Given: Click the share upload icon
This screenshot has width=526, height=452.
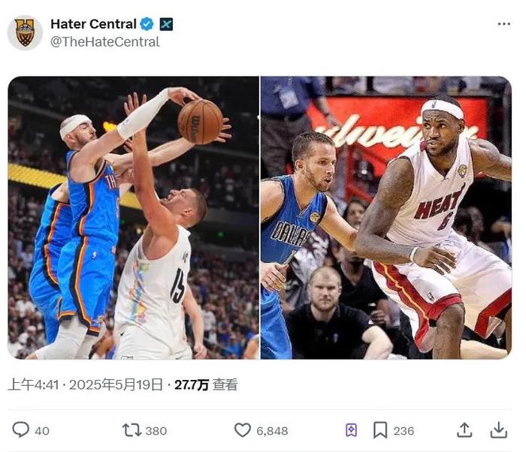Looking at the screenshot, I should pyautogui.click(x=464, y=430).
